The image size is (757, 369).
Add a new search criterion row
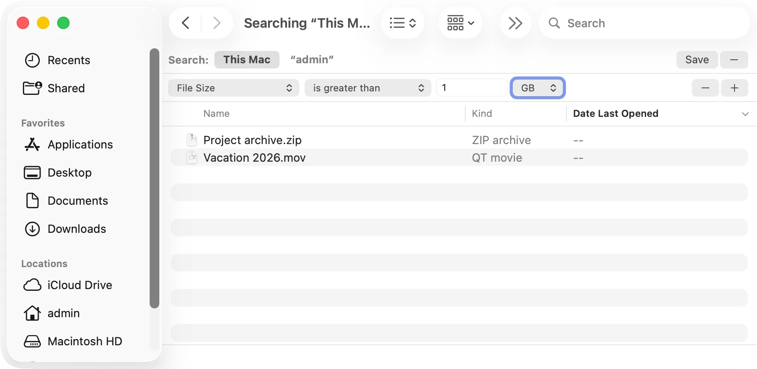[735, 88]
